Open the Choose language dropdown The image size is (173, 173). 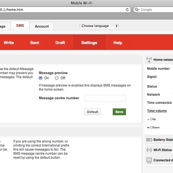(99, 26)
